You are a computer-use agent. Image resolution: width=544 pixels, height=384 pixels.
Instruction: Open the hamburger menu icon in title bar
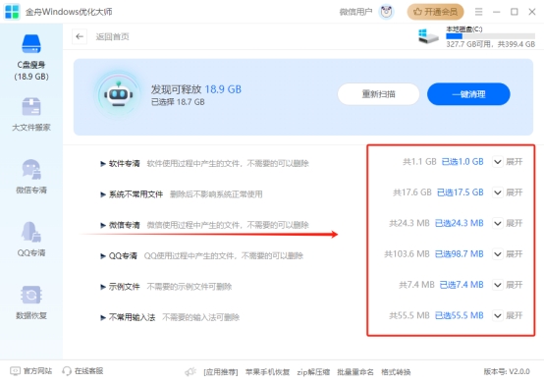click(x=478, y=12)
